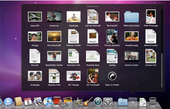Expand the Applications folder stack
The width and height of the screenshot is (170, 109).
coord(123,102)
